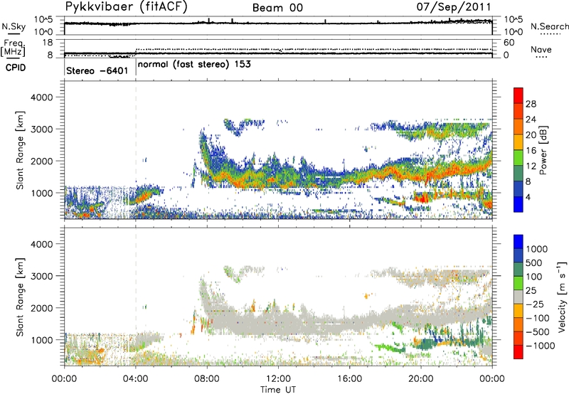The image size is (569, 394).
Task: Click the 'N.Search' legend label
Action: [549, 26]
